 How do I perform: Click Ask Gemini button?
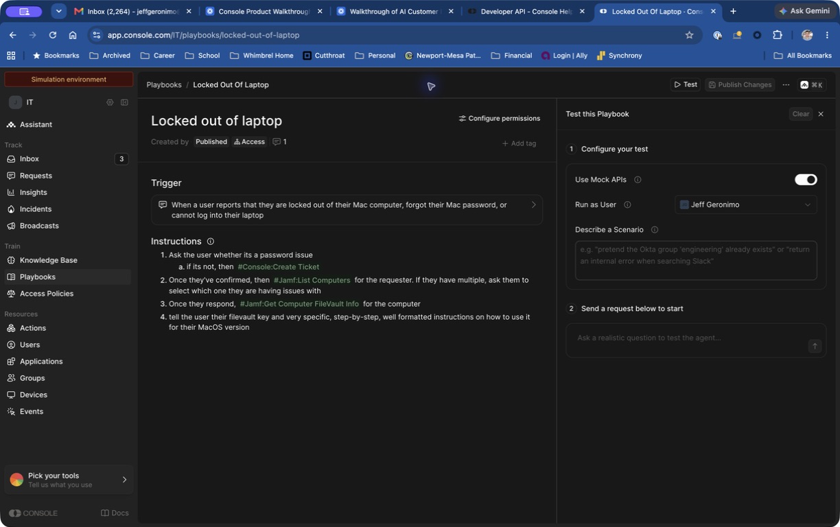(804, 12)
